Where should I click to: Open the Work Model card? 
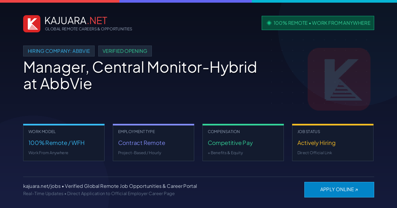click(x=64, y=143)
